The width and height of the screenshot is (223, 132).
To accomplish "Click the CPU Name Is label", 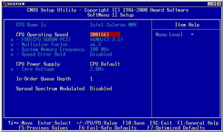I will tap(31, 25).
